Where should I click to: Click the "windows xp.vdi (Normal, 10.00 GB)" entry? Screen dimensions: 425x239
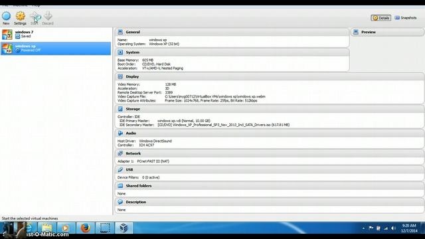(184, 121)
